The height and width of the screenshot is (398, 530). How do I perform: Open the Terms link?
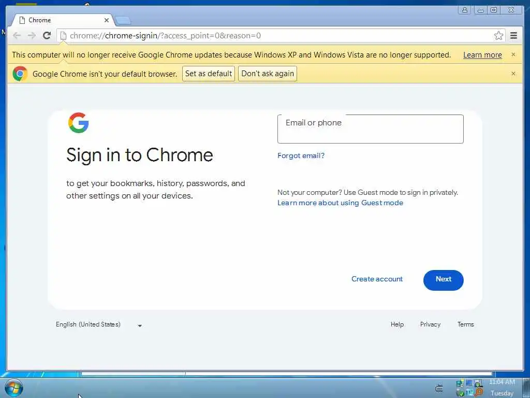click(x=465, y=324)
